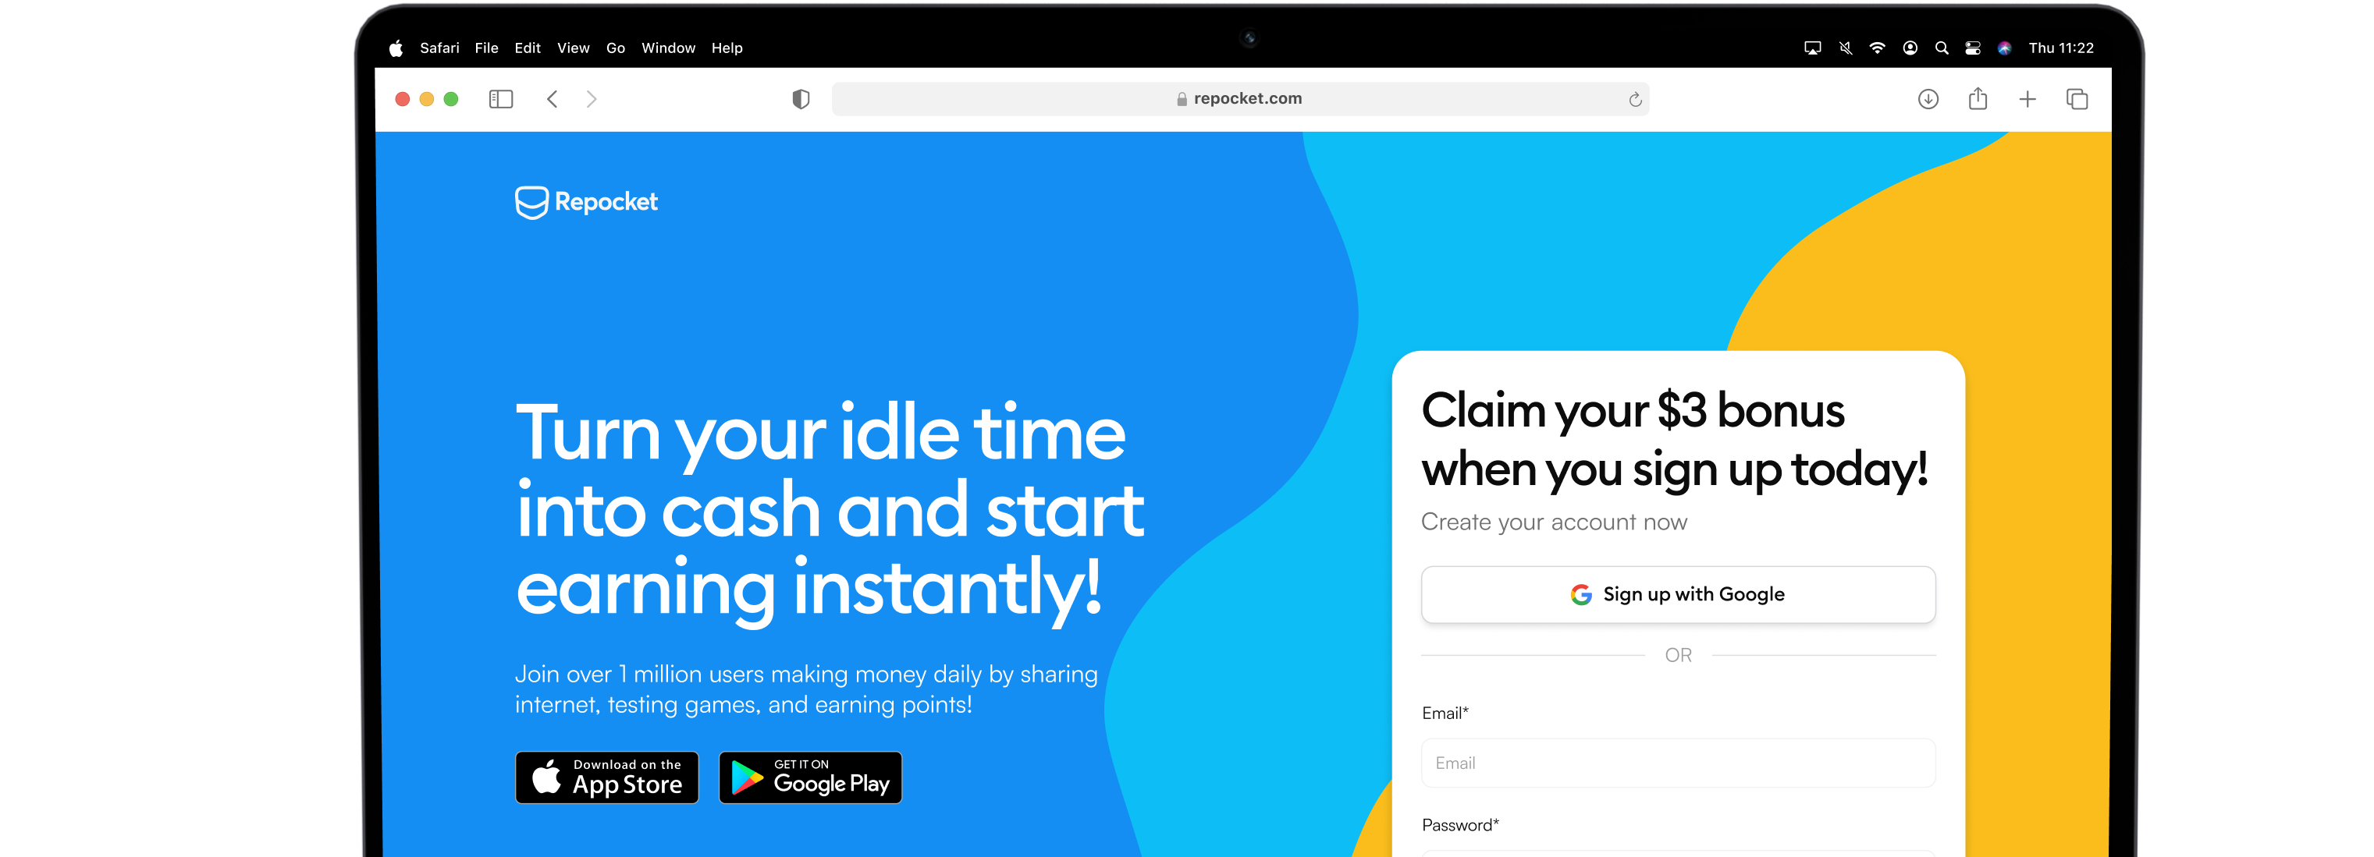Open the Safari File menu
This screenshot has width=2374, height=857.
pos(486,47)
